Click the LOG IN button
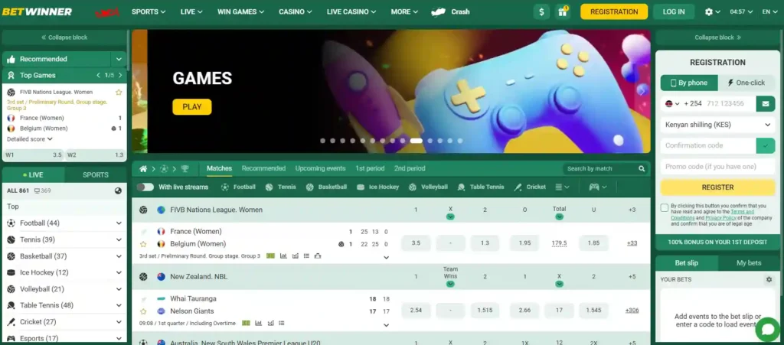Screen dimensions: 784x345 pos(674,11)
